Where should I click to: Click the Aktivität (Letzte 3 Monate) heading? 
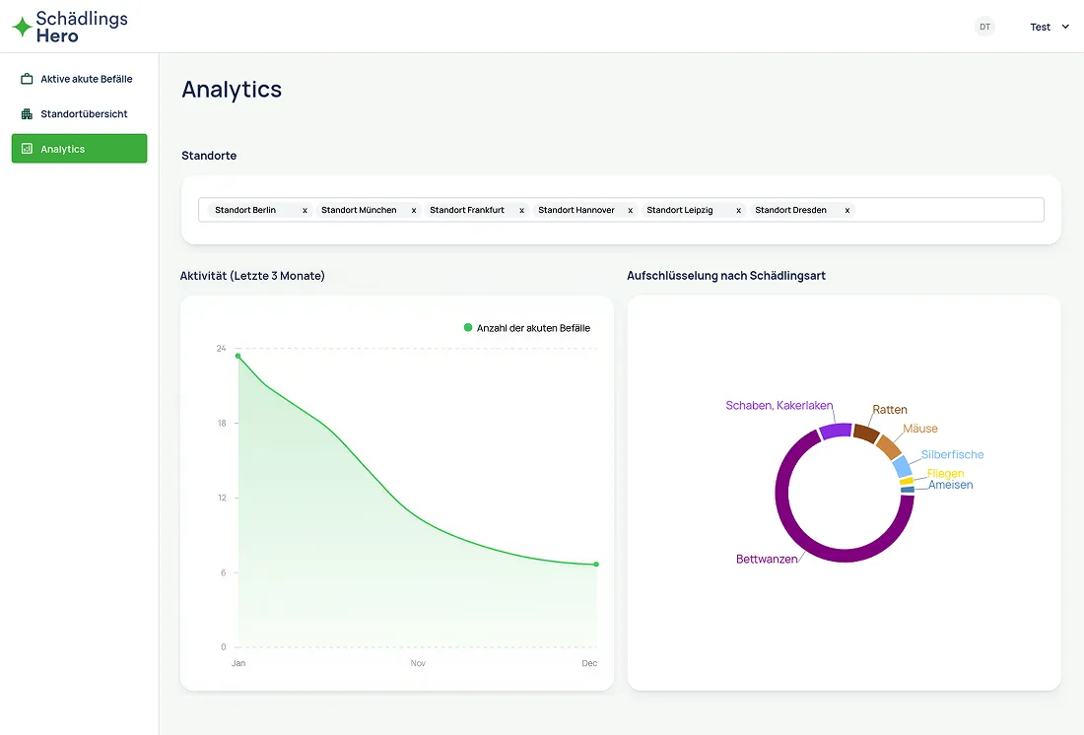point(252,275)
